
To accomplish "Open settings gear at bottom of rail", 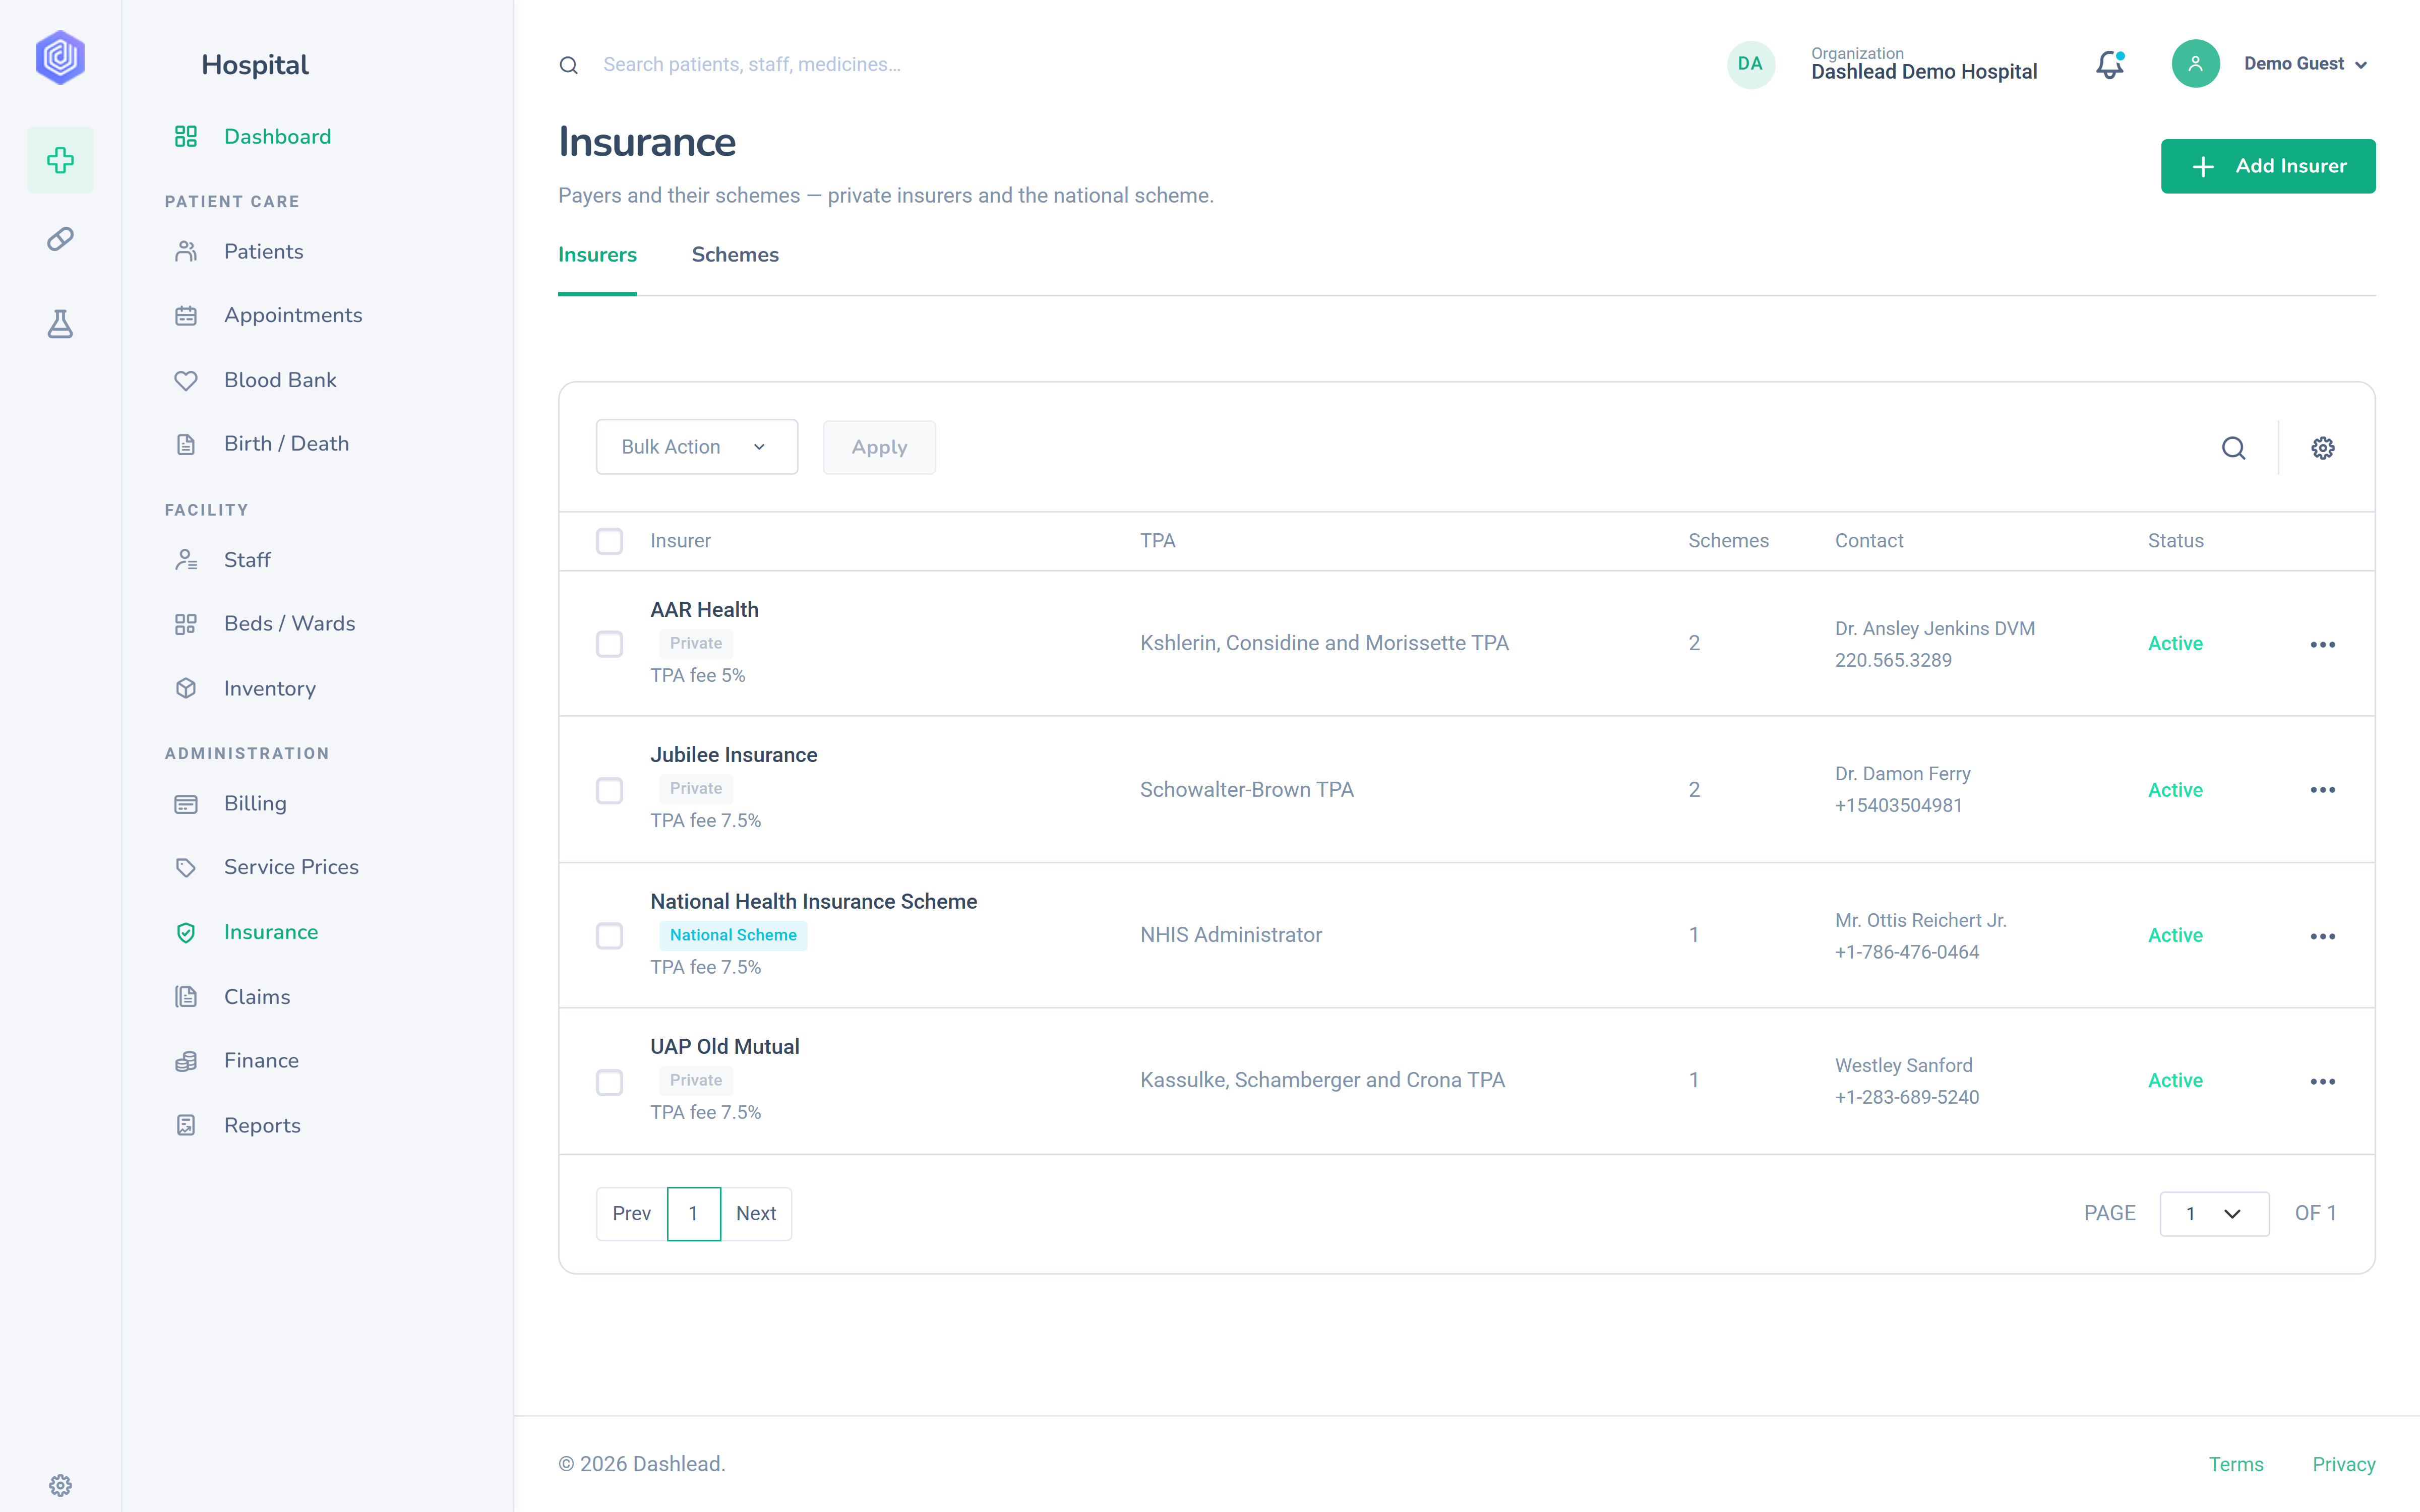I will coord(60,1485).
